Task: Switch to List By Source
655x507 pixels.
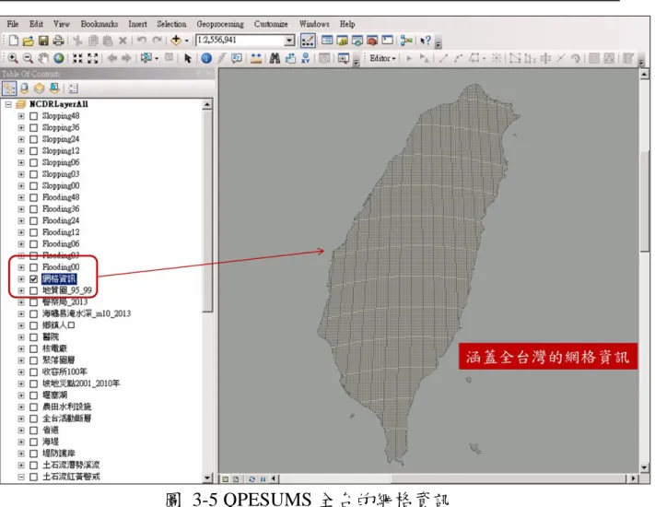Action: coord(24,88)
